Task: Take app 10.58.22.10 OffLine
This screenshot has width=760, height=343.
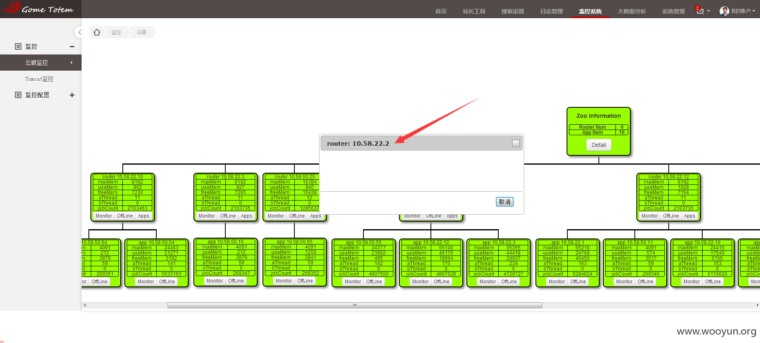Action: click(713, 282)
